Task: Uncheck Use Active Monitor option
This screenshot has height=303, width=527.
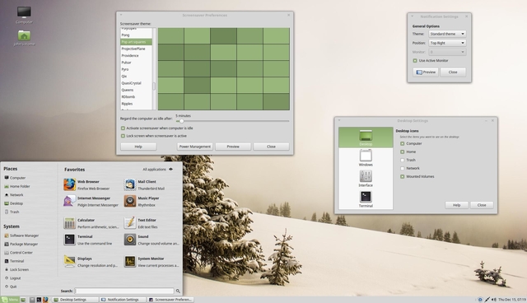Action: (x=415, y=60)
